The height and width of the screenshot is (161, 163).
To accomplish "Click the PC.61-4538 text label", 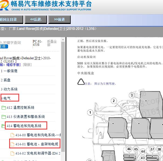I will click(38, 43).
